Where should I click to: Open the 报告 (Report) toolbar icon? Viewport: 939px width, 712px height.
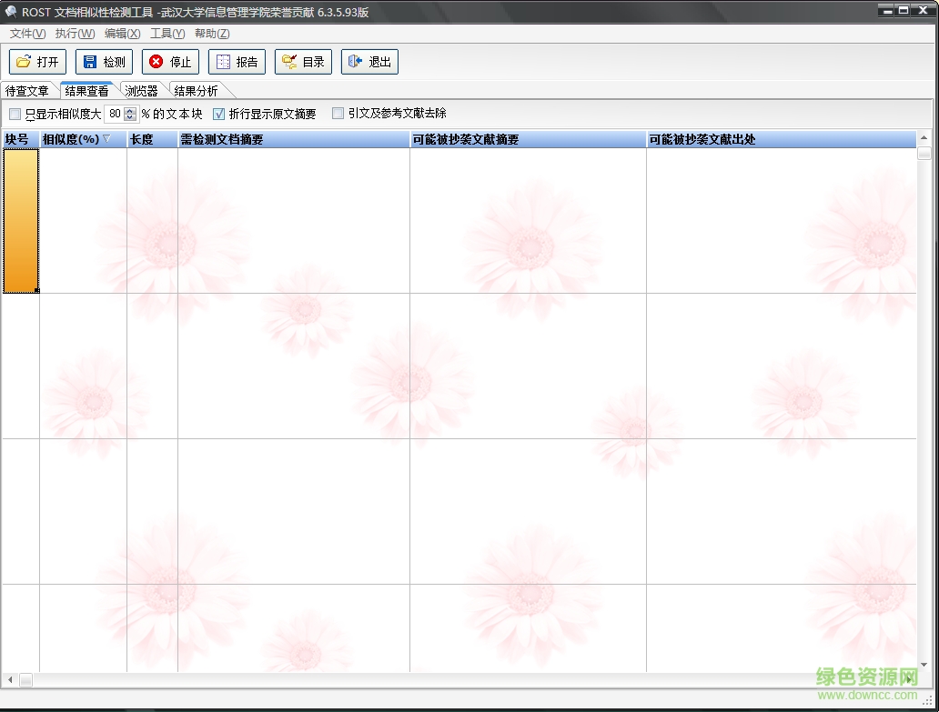tap(223, 62)
